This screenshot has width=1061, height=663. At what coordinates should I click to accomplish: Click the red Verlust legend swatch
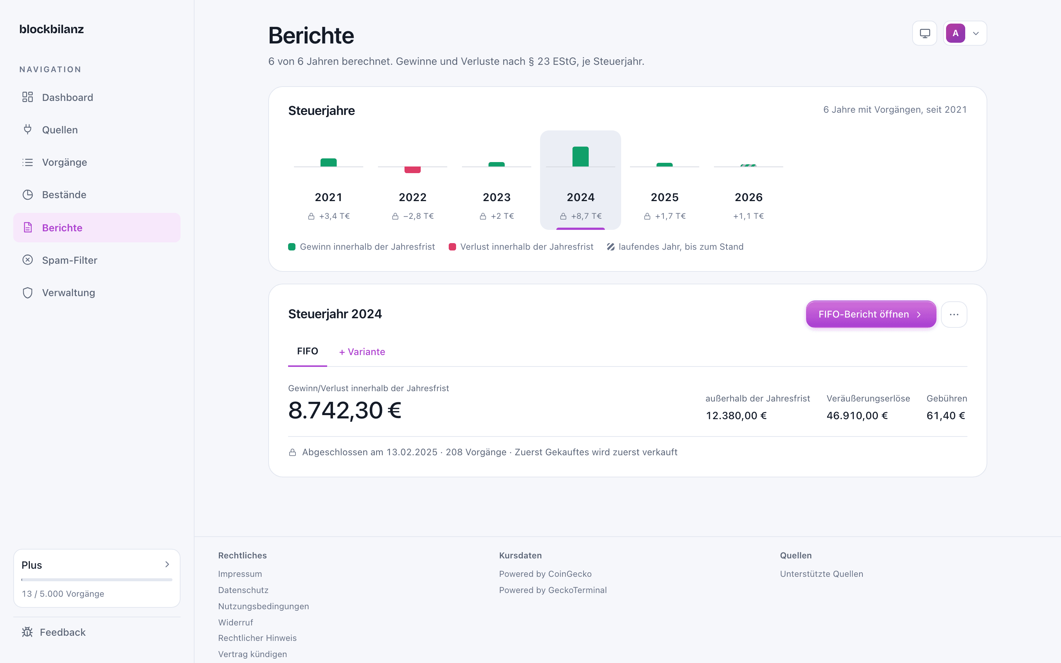click(452, 247)
